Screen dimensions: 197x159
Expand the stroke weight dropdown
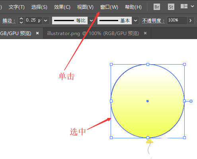coord(46,21)
